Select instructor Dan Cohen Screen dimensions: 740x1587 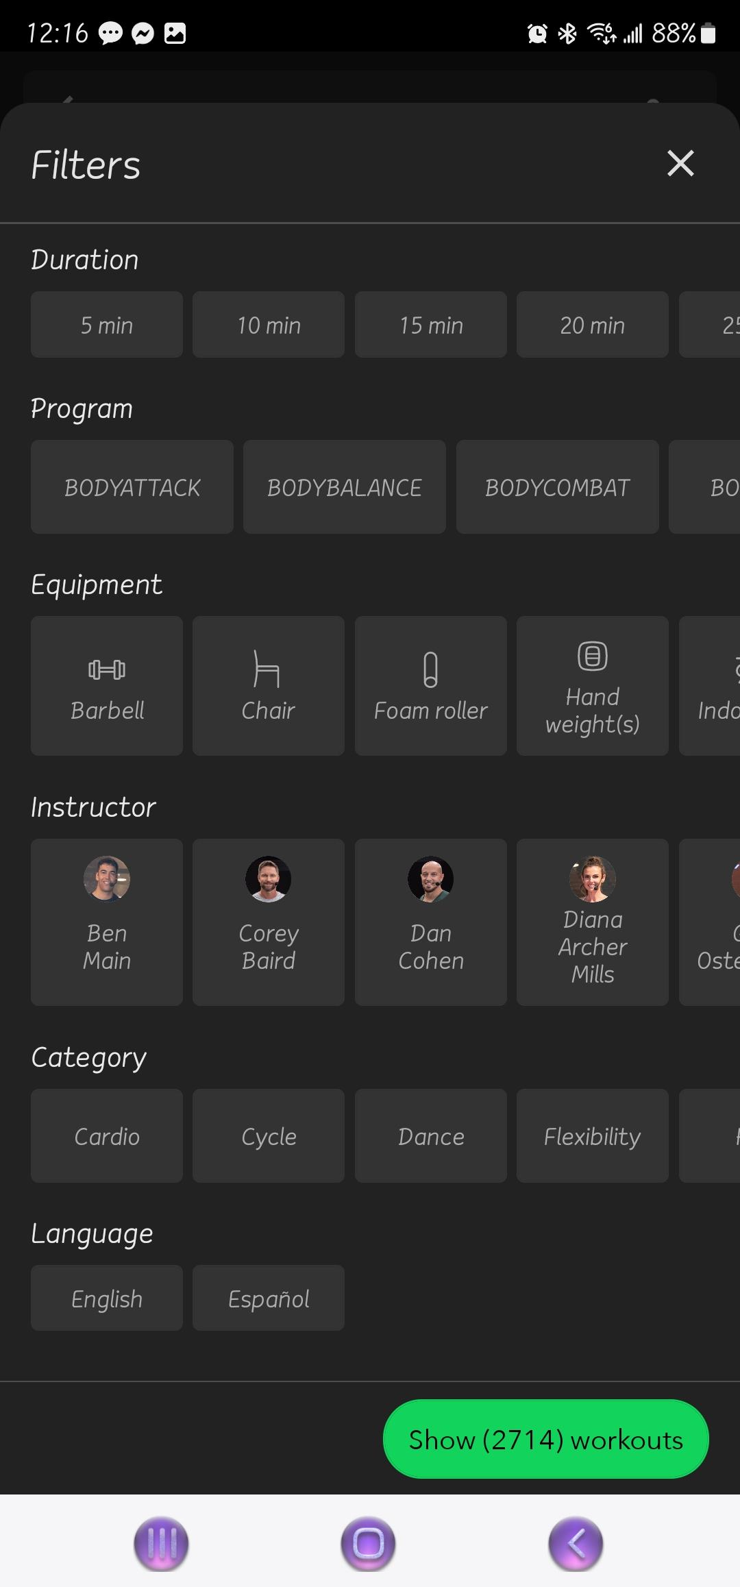click(431, 922)
